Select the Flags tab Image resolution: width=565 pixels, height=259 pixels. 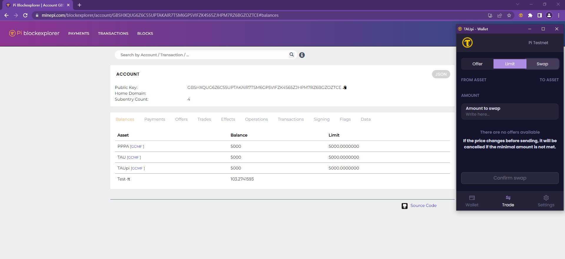point(345,119)
